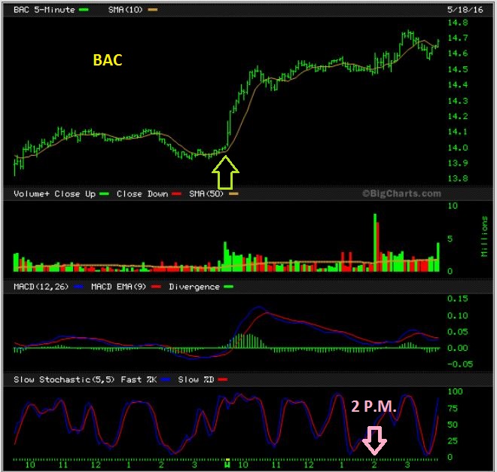Click the red swatch beside Close Down
Screen dimensions: 497x472
[176, 194]
